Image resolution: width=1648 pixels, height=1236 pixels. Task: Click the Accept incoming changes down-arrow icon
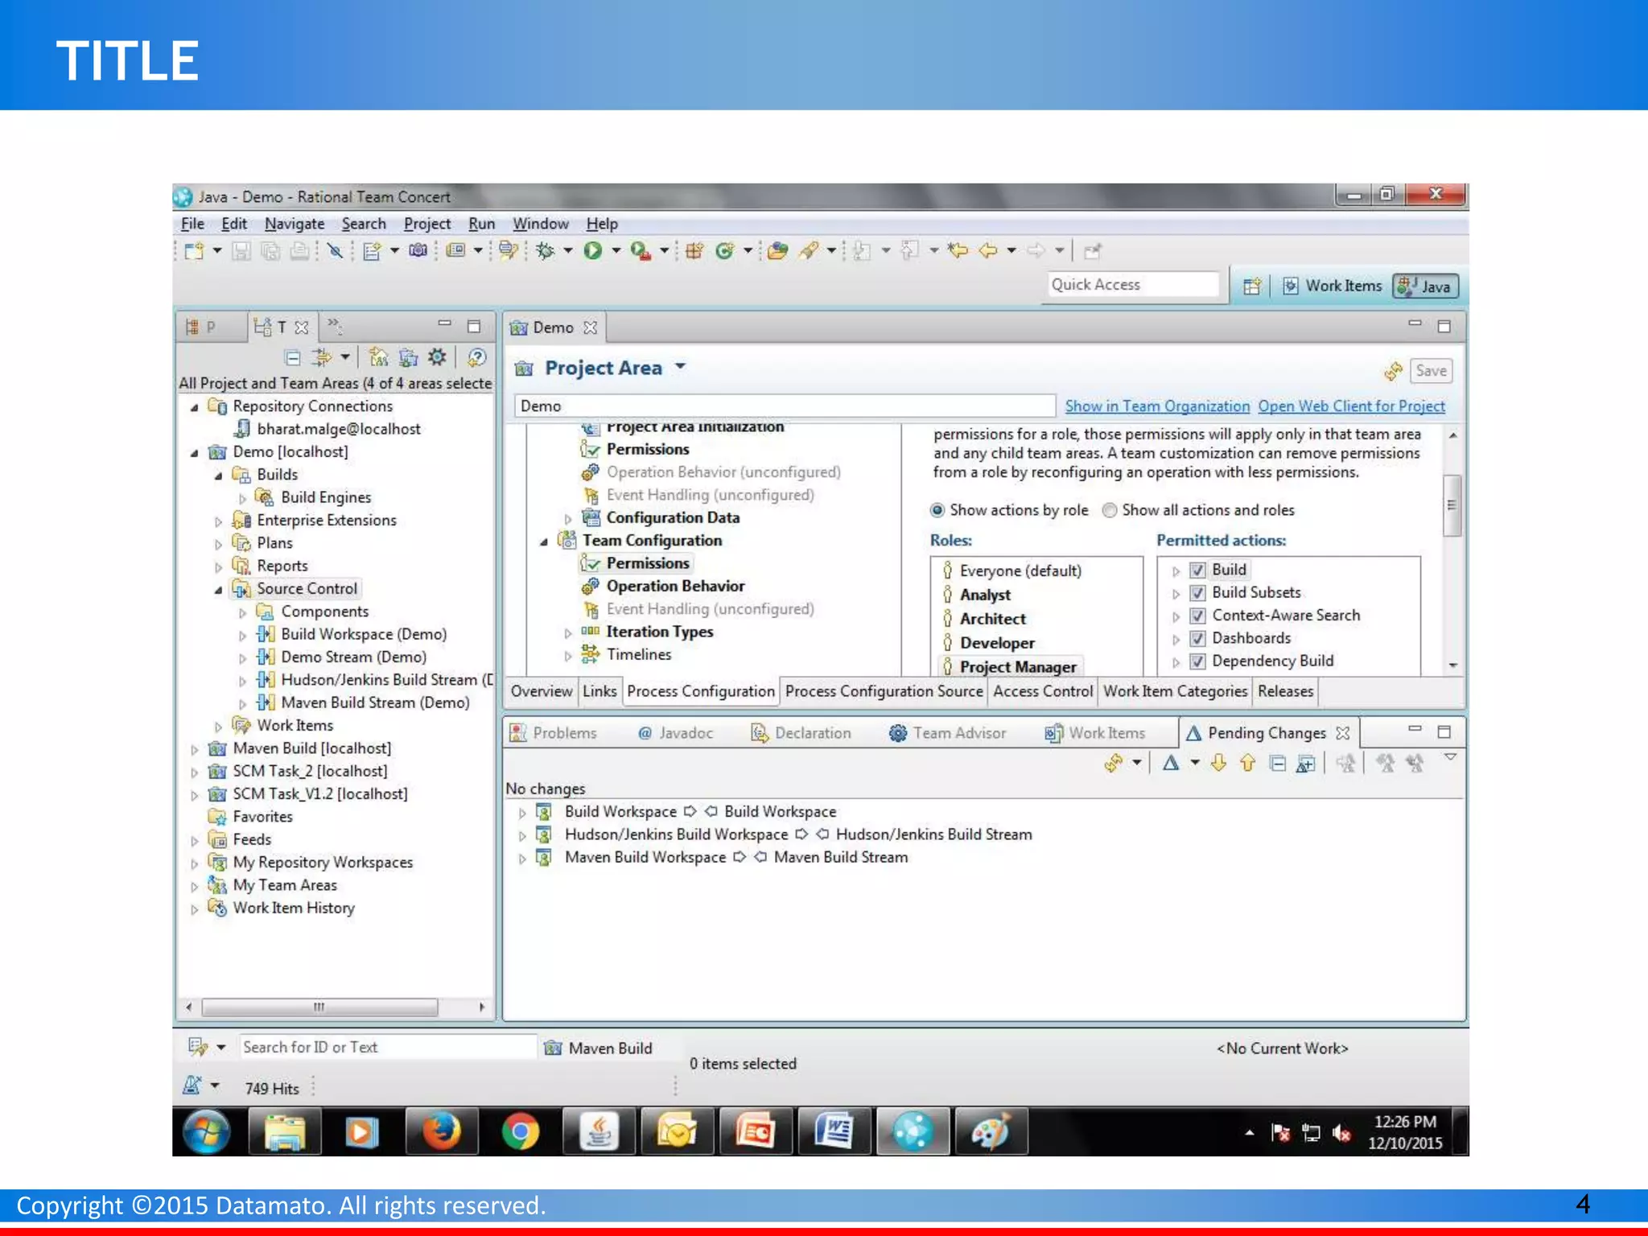pos(1218,763)
